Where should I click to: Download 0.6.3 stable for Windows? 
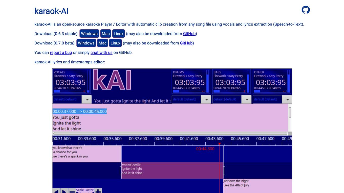point(89,34)
